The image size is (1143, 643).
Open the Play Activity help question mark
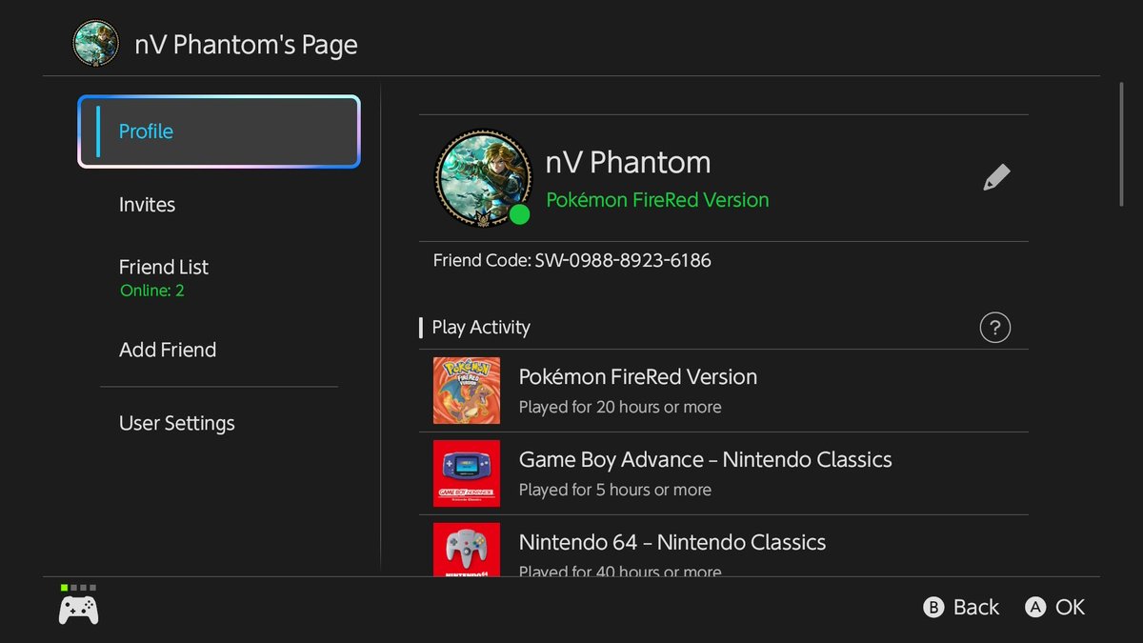click(994, 328)
